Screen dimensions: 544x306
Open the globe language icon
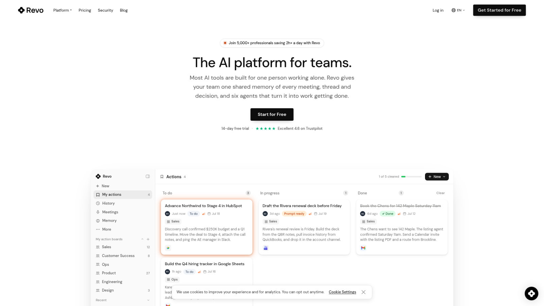453,10
